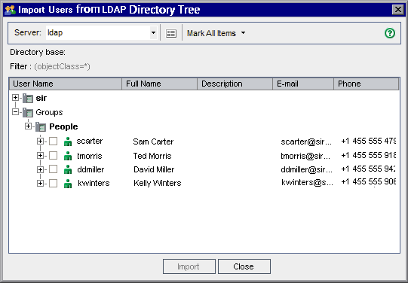Click the Phone column header

366,84
